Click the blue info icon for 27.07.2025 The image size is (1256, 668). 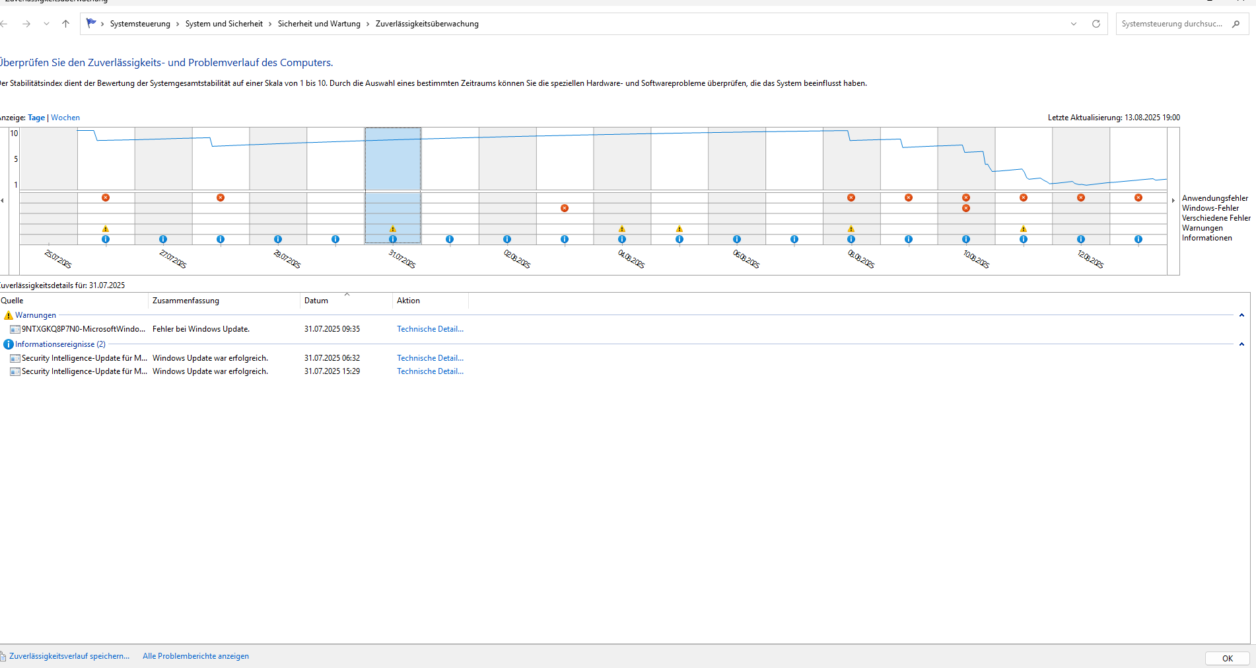point(163,239)
